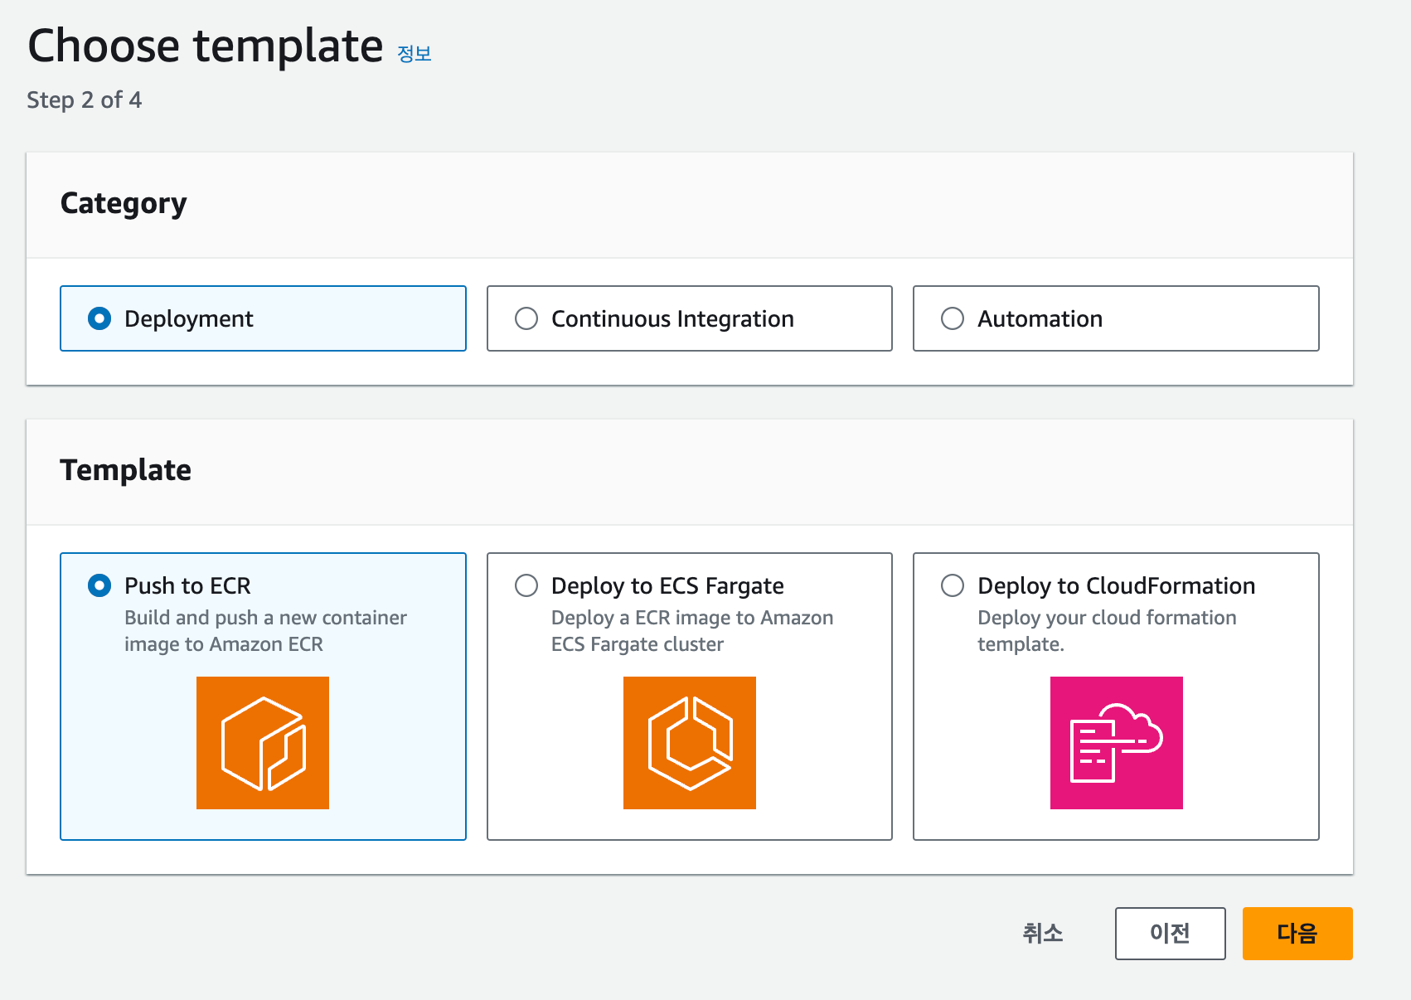Click the 'Step 2 of 4' text

[x=85, y=100]
